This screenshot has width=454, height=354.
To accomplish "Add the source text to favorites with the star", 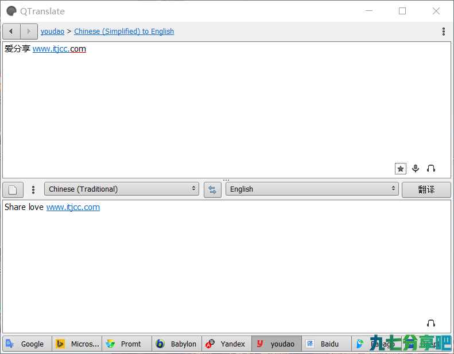I will (401, 169).
